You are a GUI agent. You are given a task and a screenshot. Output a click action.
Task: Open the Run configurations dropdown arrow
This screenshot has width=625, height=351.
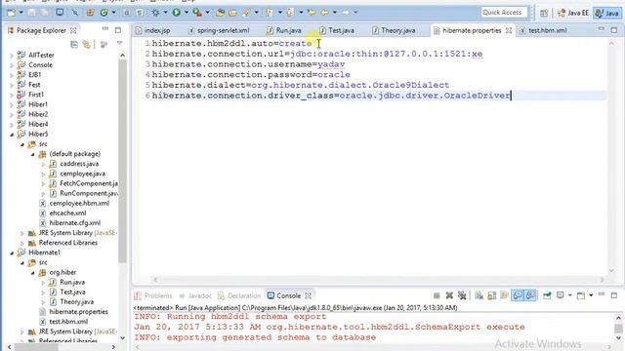(x=187, y=13)
